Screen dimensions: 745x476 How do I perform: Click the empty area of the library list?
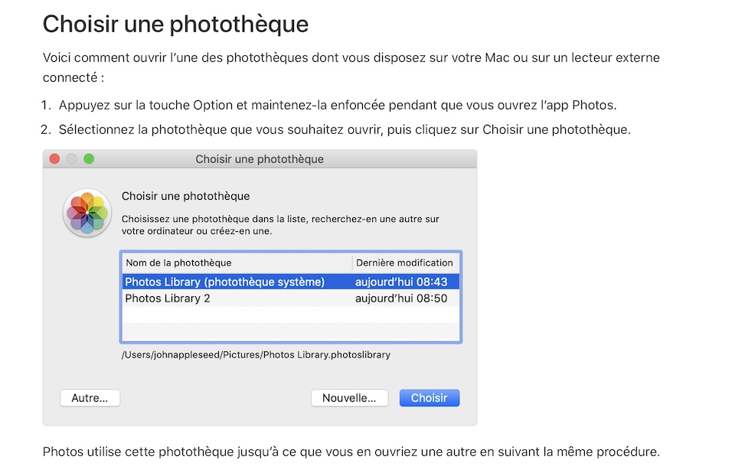pos(290,324)
